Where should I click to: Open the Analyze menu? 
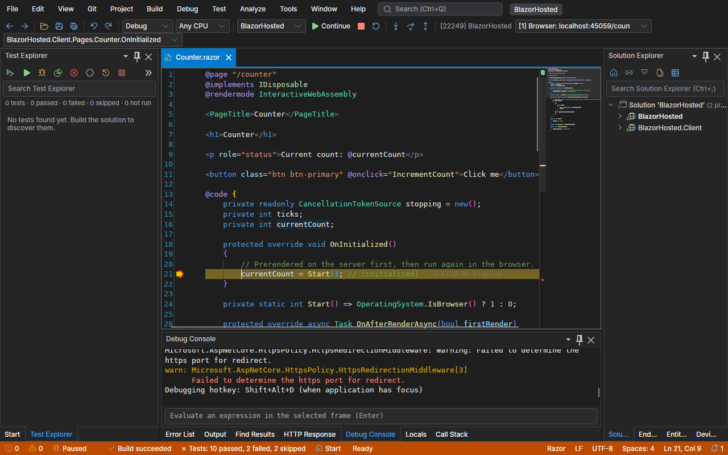(253, 9)
